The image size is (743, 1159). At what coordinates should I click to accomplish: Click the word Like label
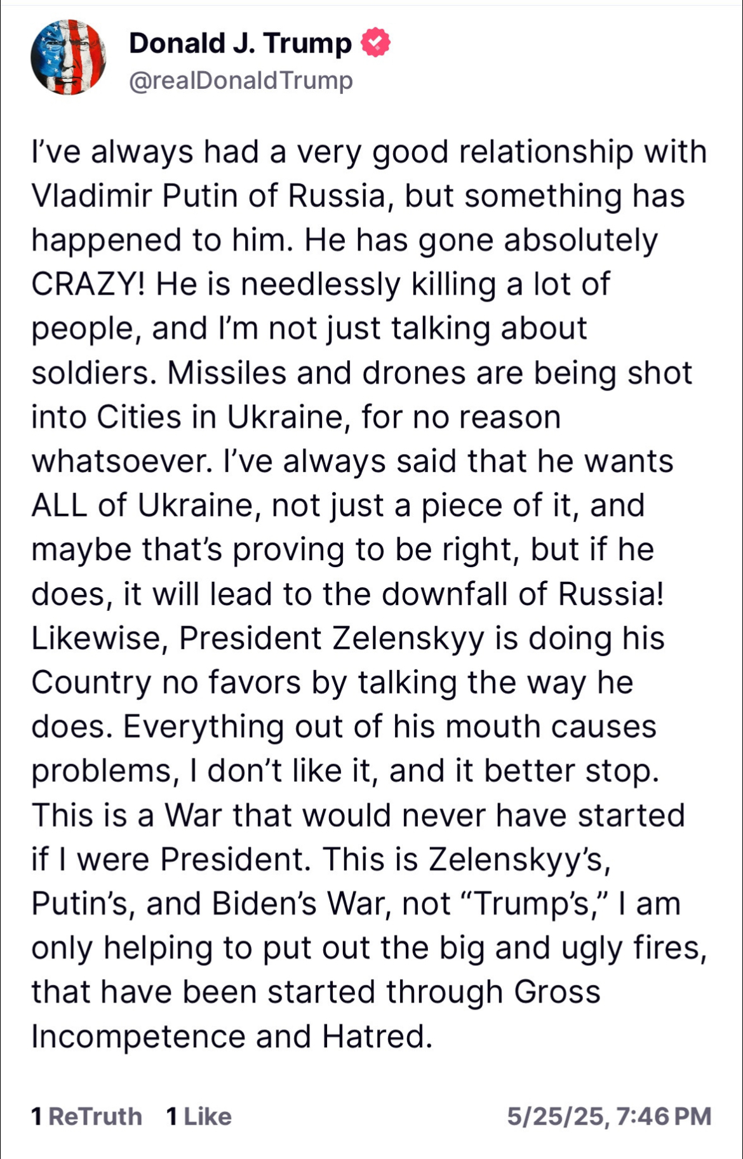[x=208, y=1116]
